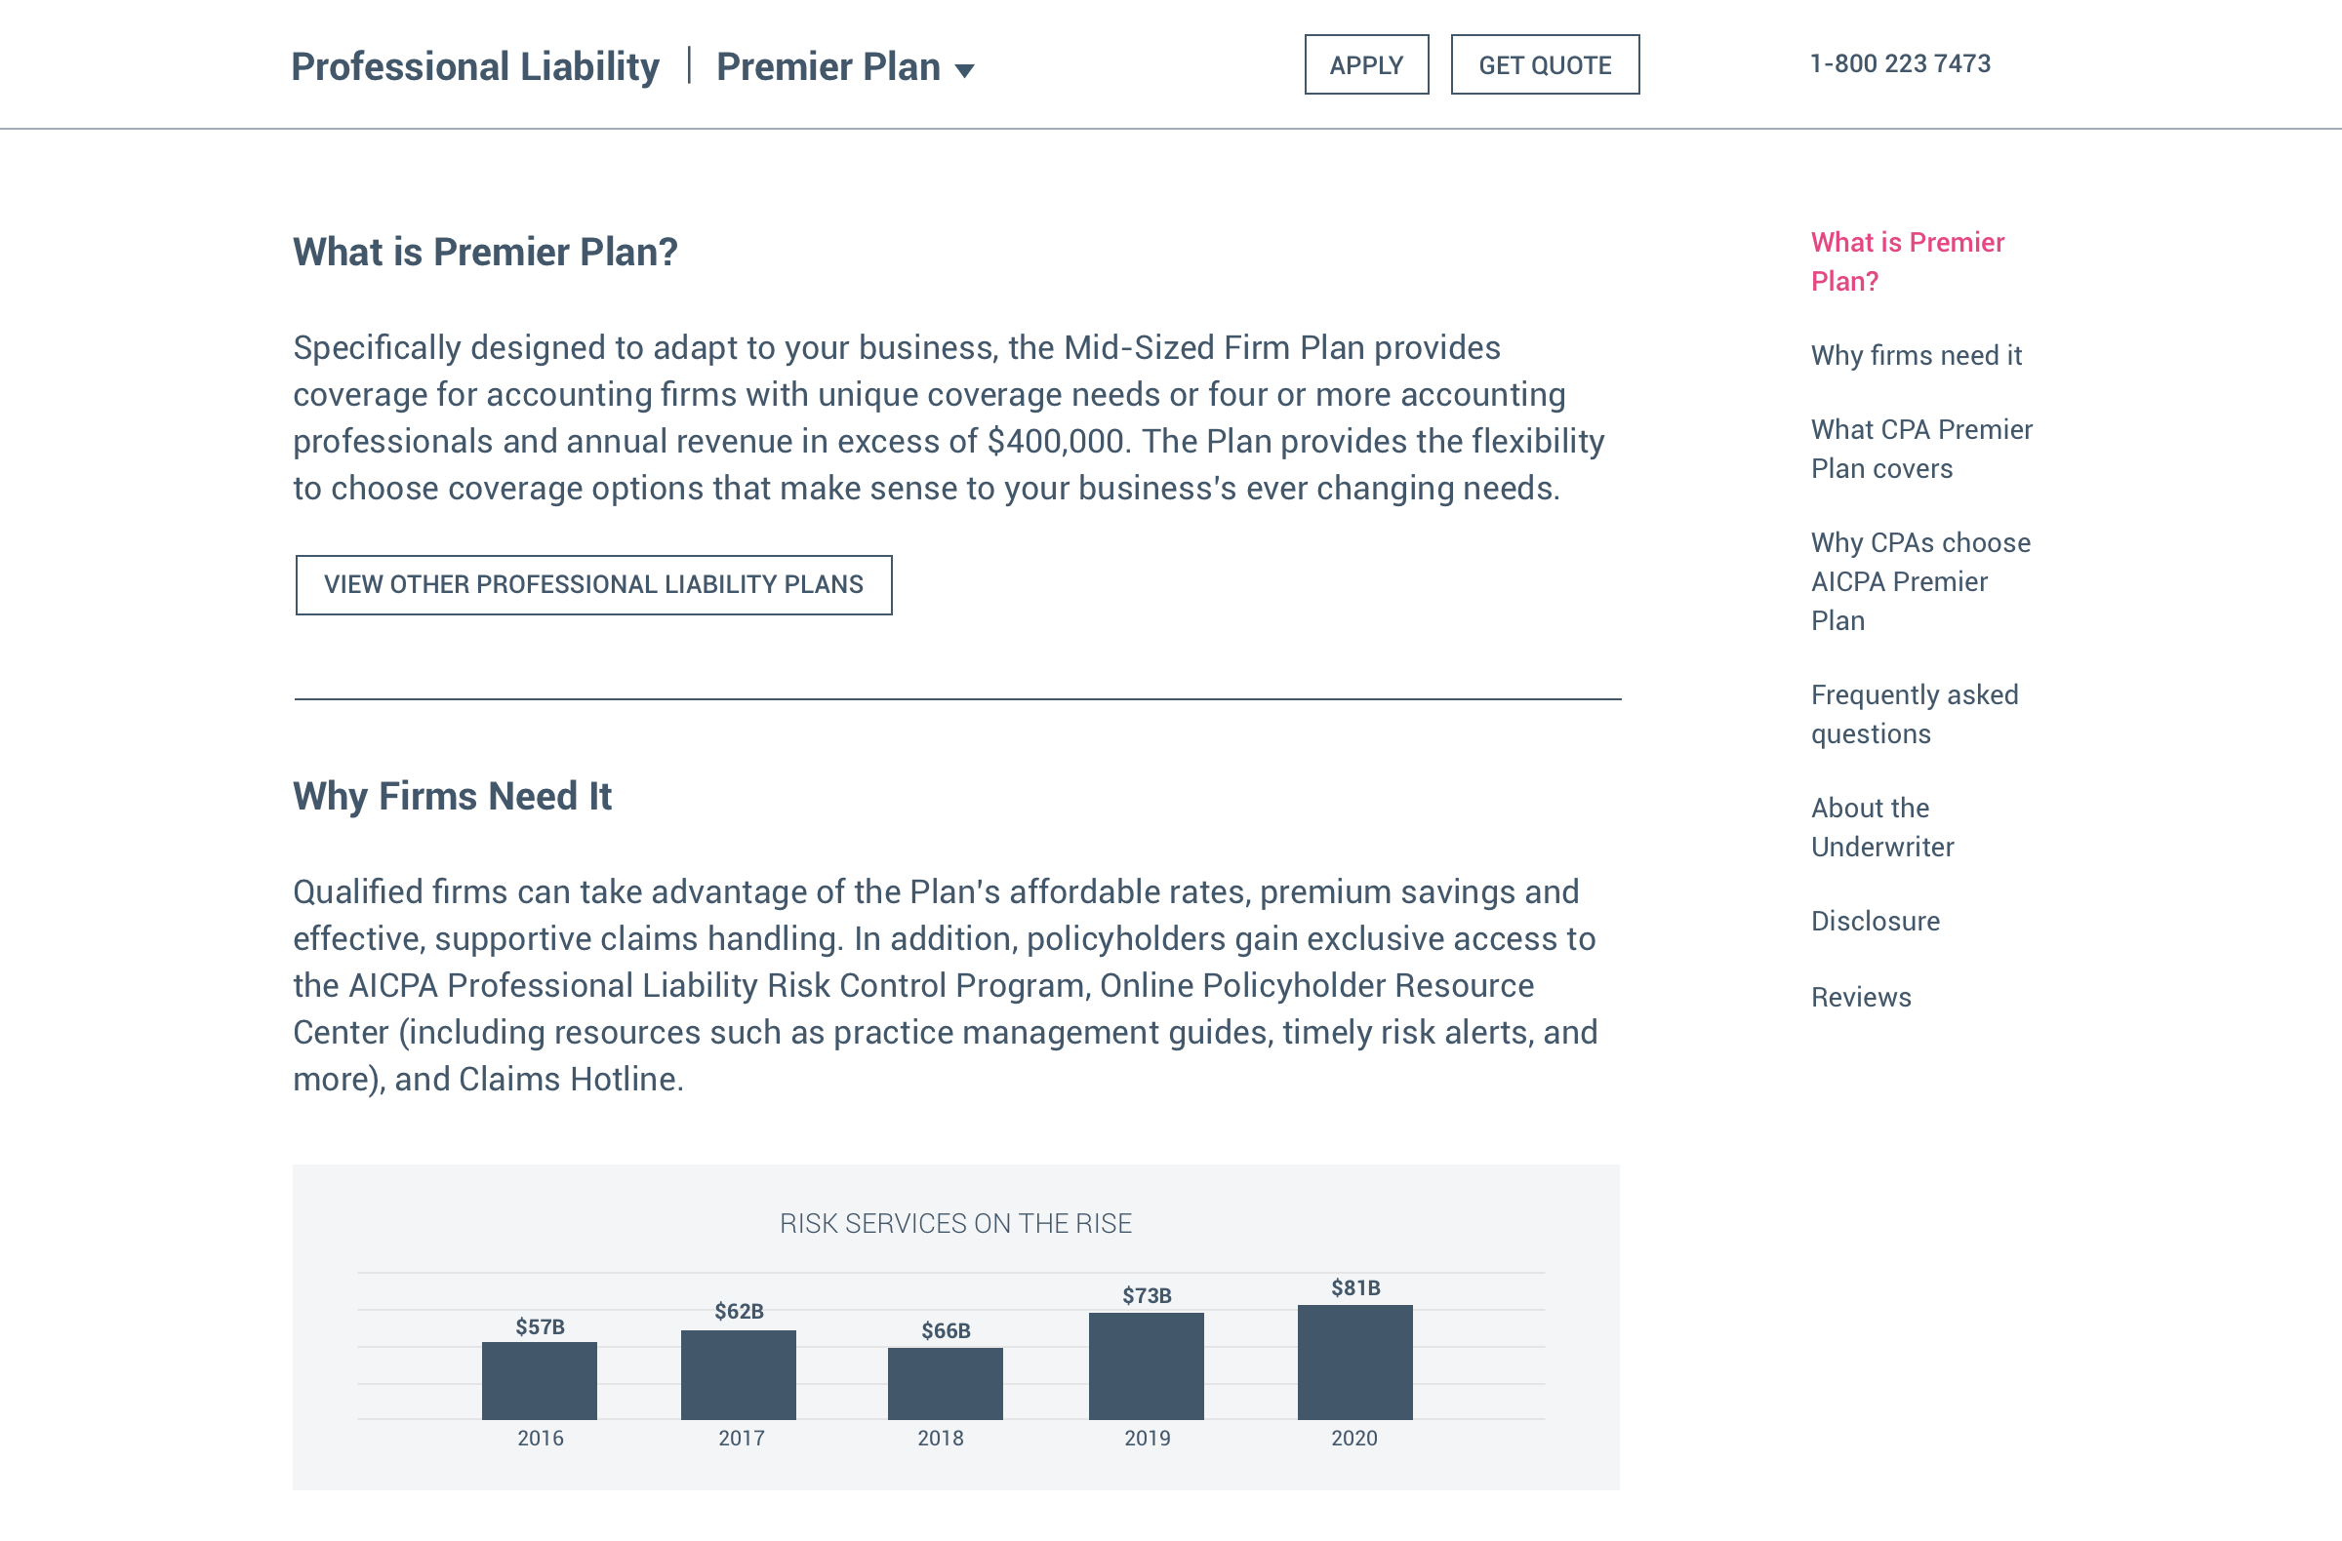Open the Premier Plan dropdown arrow
The image size is (2342, 1541).
click(x=964, y=70)
